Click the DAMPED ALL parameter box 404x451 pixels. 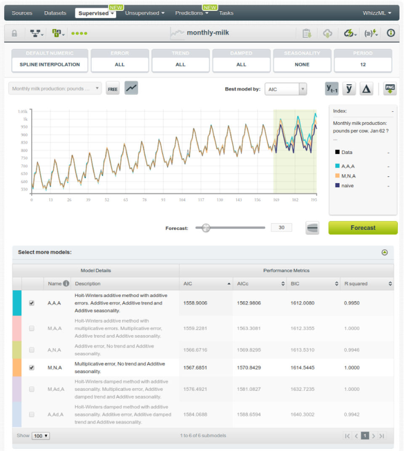point(242,61)
